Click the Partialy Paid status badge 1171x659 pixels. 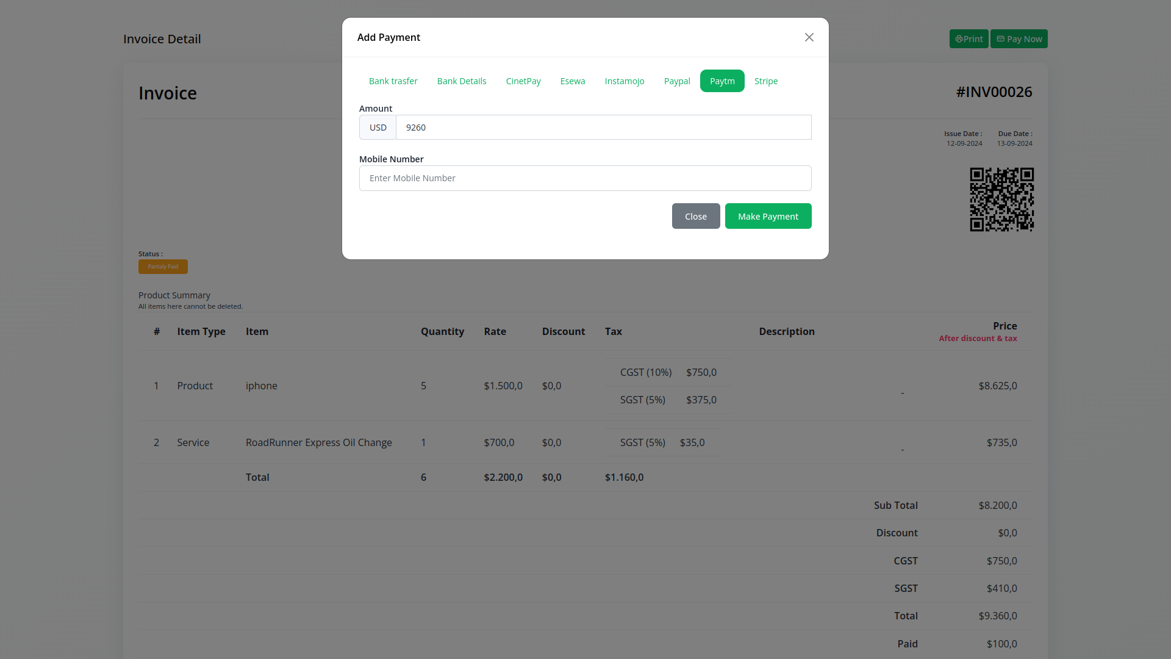click(163, 267)
